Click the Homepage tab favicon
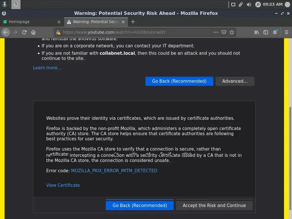Image resolution: width=292 pixels, height=219 pixels. [5, 22]
